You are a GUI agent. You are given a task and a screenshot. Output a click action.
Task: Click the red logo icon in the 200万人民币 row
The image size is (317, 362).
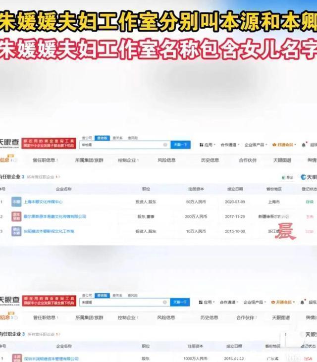16,216
